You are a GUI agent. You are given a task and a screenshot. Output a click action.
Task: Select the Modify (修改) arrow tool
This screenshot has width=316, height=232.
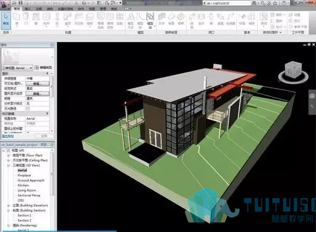[x=6, y=20]
